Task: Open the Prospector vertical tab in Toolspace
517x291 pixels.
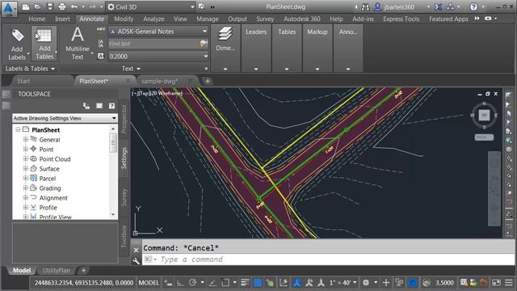Action: point(124,119)
